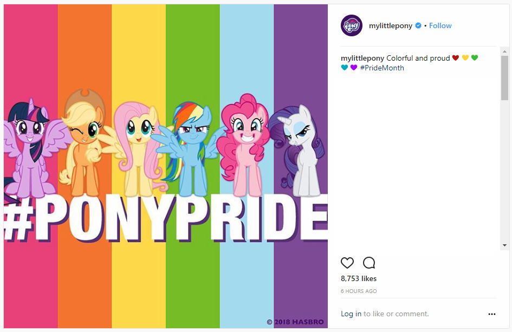Click the purple heart emoji in caption
Viewport: 512px width, 332px height.
tap(354, 68)
